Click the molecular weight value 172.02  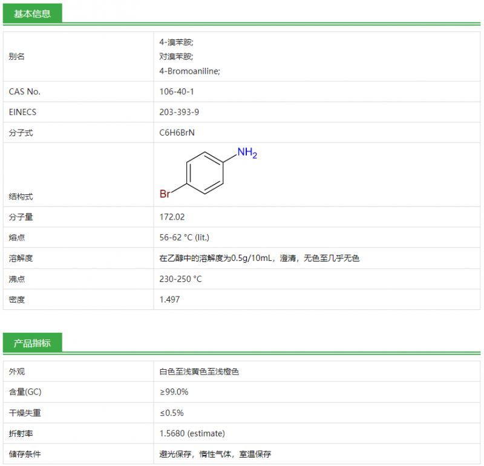172,217
